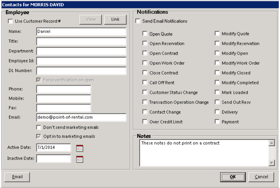Check the Modify Closed notification
Screen dimensions: 280x188
[x=217, y=73]
